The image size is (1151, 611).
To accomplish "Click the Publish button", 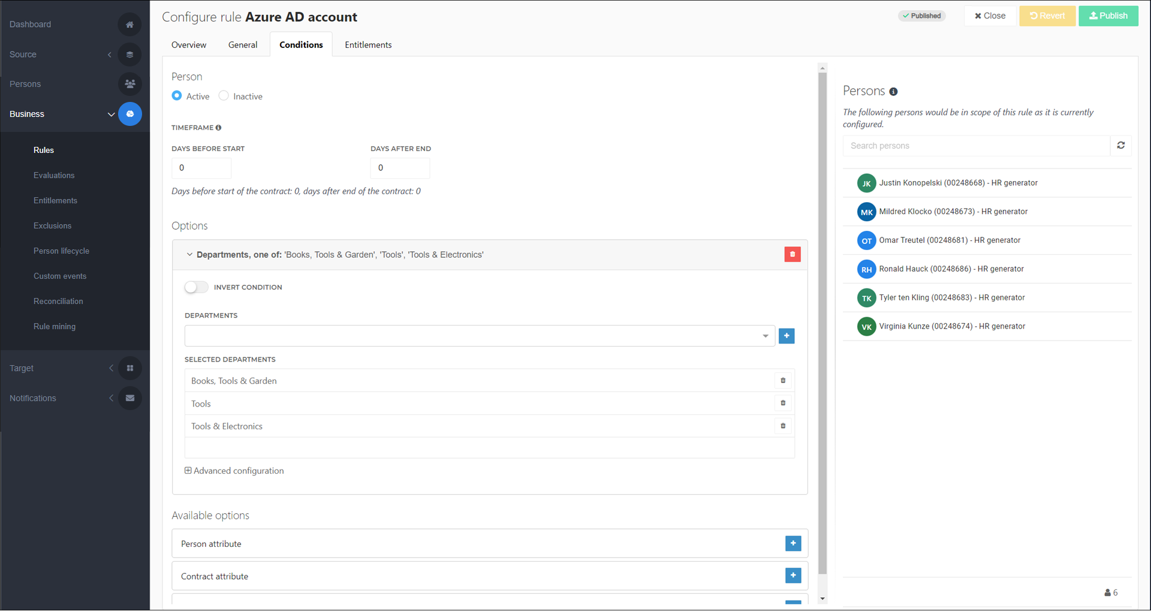I will coord(1108,16).
